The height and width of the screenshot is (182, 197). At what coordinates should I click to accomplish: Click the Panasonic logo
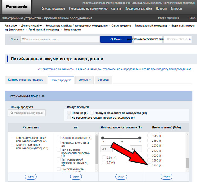17,7
